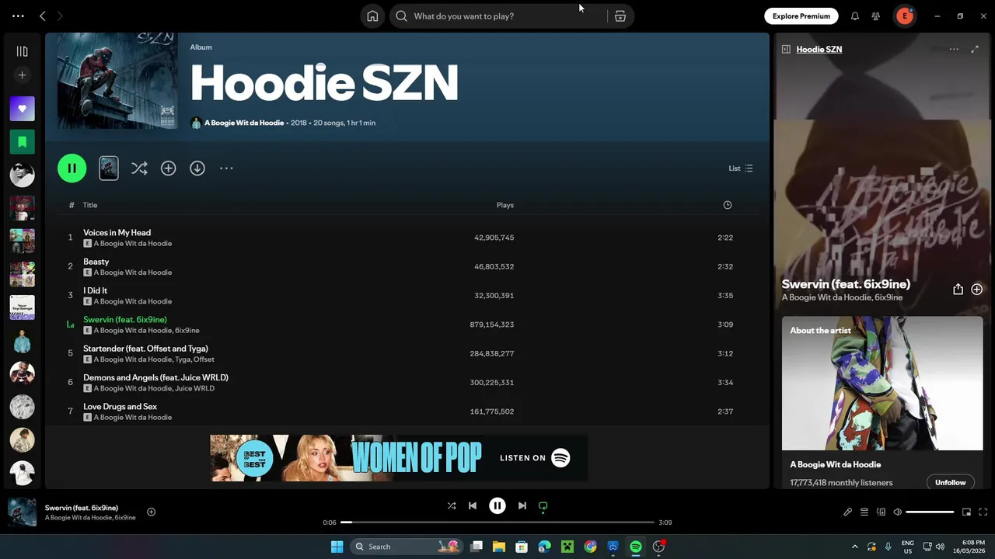Screen dimensions: 995x559
Task: Open Your Episodes green bookmark
Action: pos(22,142)
